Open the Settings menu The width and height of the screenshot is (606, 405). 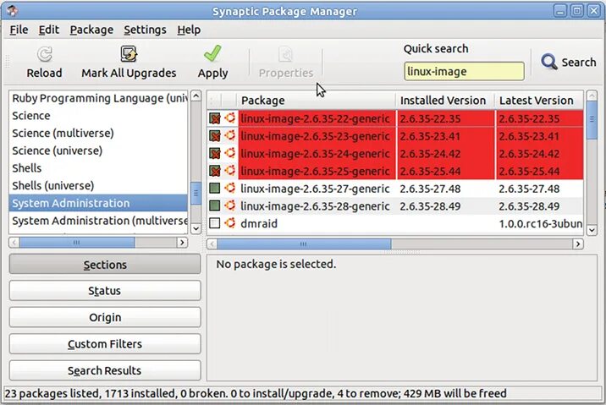pyautogui.click(x=145, y=30)
